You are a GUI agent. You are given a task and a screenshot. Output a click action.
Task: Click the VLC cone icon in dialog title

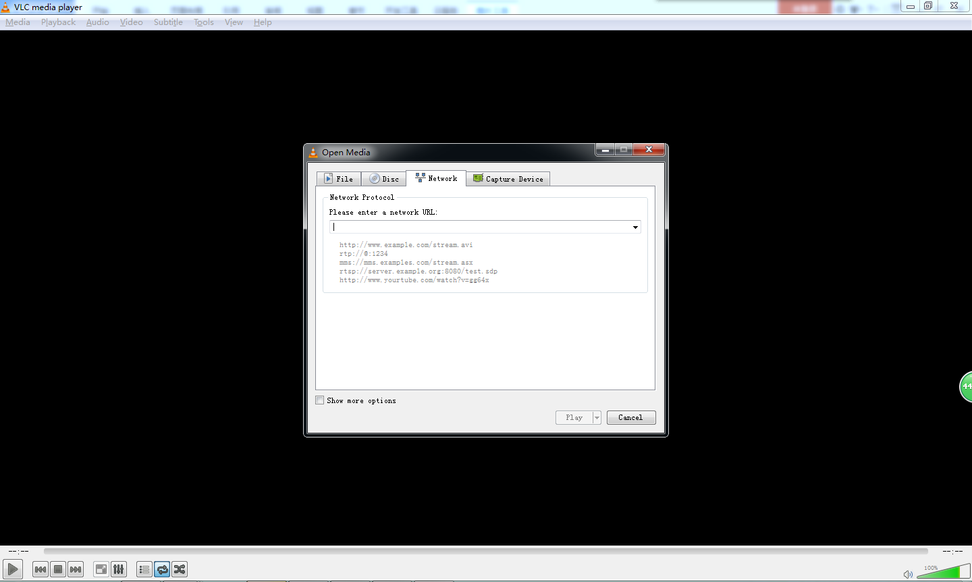(313, 153)
